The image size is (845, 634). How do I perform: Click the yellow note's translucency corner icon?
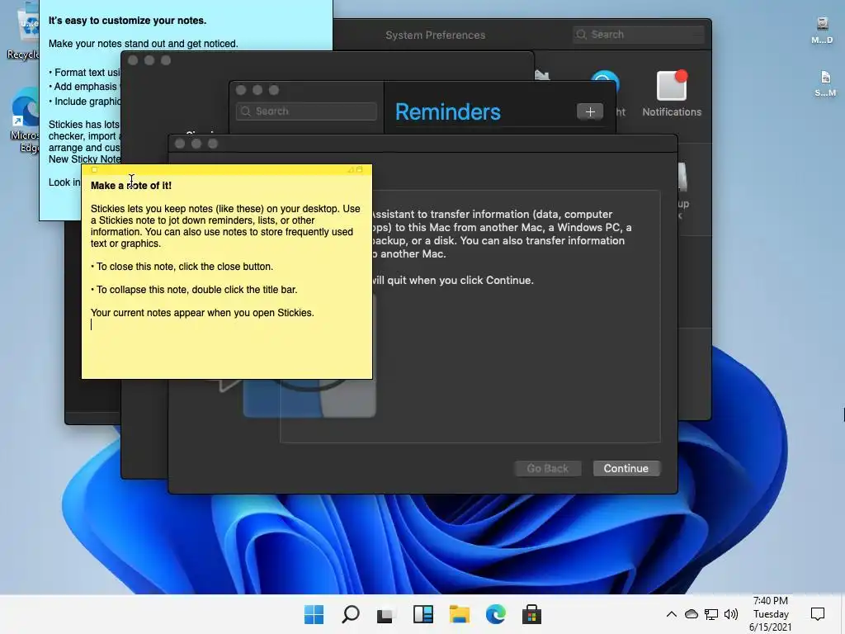(351, 170)
